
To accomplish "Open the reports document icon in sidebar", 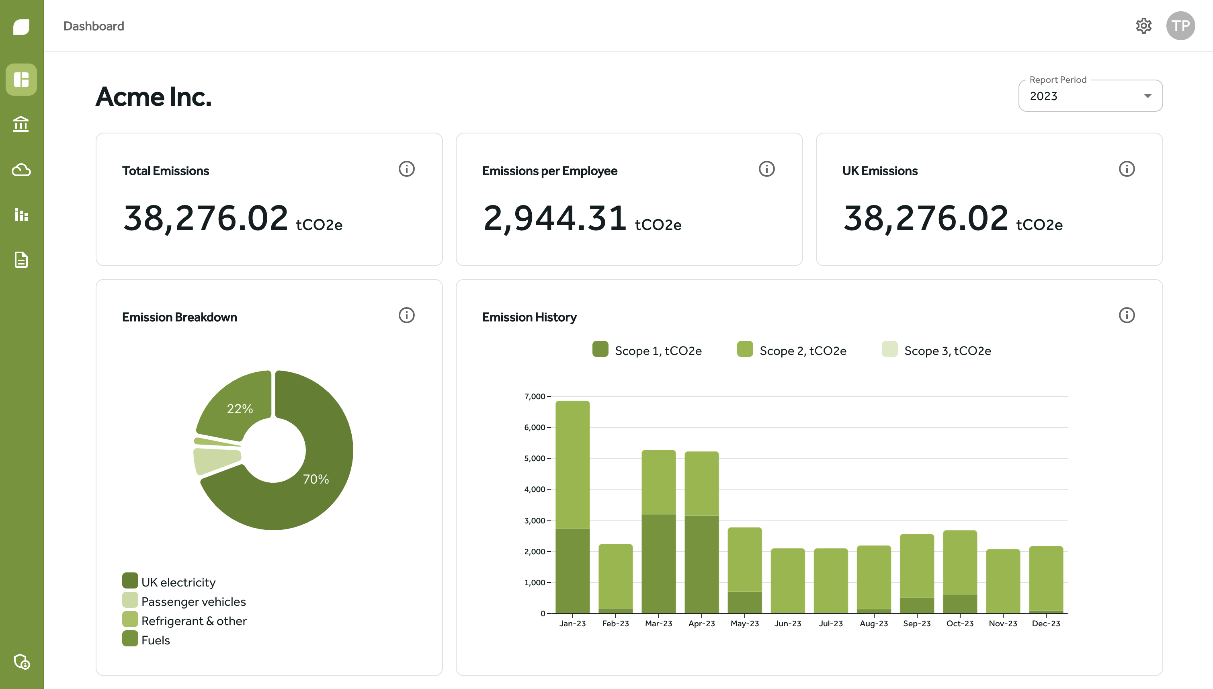I will [21, 260].
